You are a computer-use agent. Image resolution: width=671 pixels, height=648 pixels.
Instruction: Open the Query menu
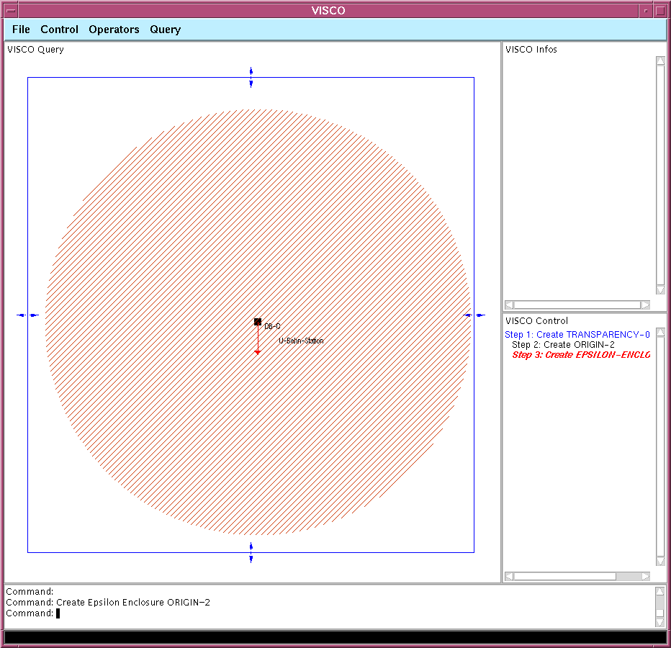tap(165, 30)
